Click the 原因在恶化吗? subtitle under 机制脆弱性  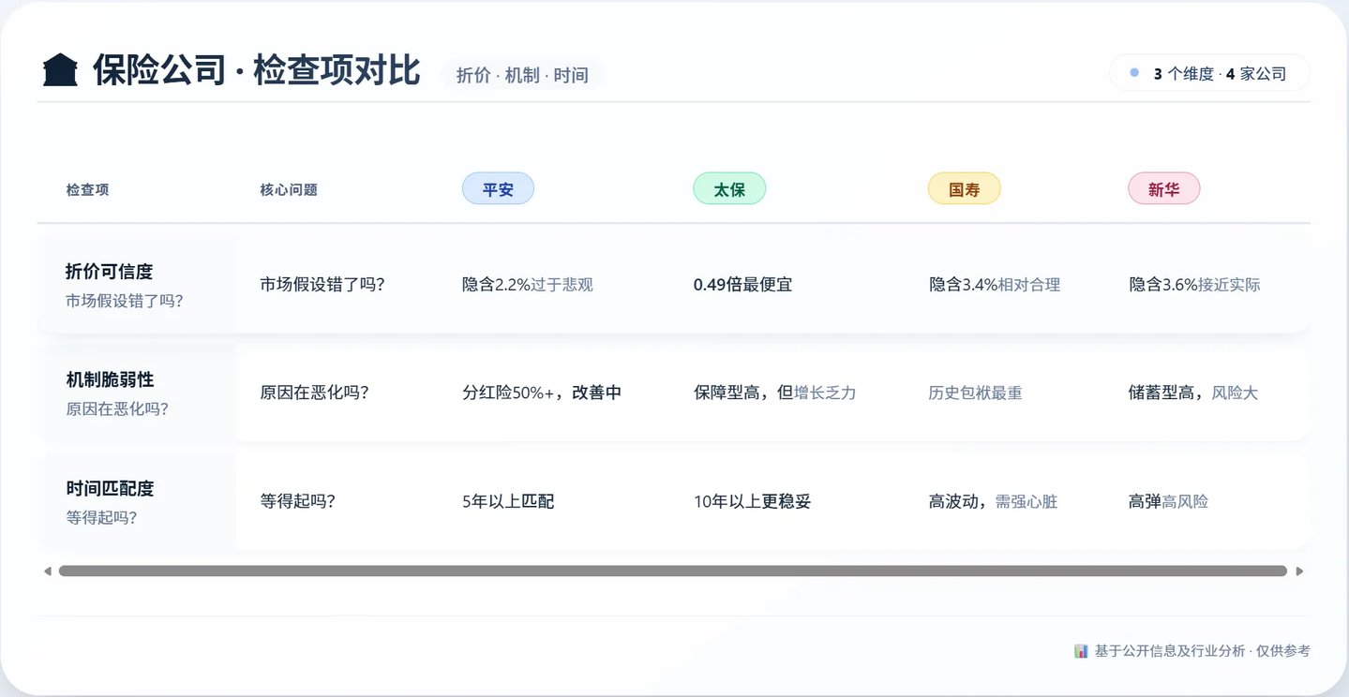pyautogui.click(x=116, y=409)
